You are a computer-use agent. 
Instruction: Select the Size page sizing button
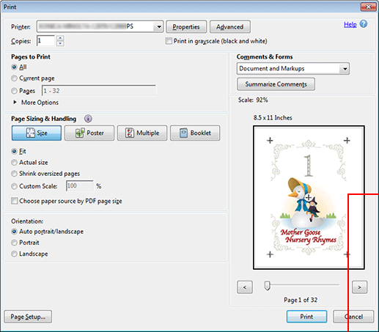coord(37,133)
